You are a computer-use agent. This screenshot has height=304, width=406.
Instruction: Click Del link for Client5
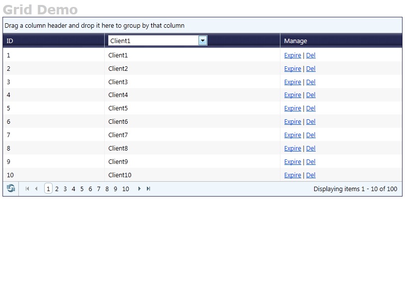[311, 108]
